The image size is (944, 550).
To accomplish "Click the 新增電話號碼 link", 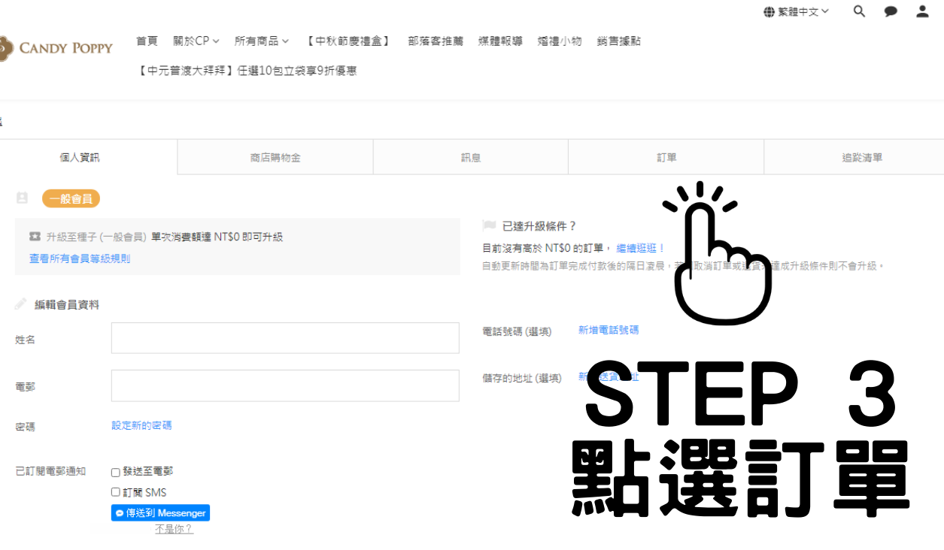I will pyautogui.click(x=608, y=330).
